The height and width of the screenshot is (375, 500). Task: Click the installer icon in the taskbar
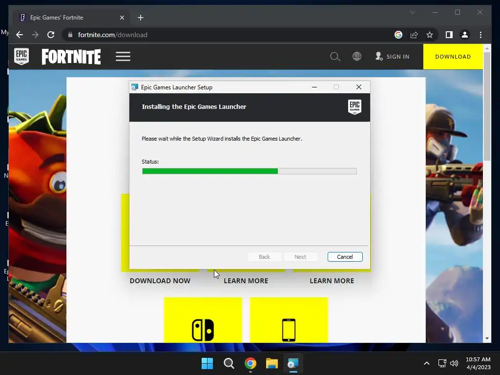(x=293, y=363)
